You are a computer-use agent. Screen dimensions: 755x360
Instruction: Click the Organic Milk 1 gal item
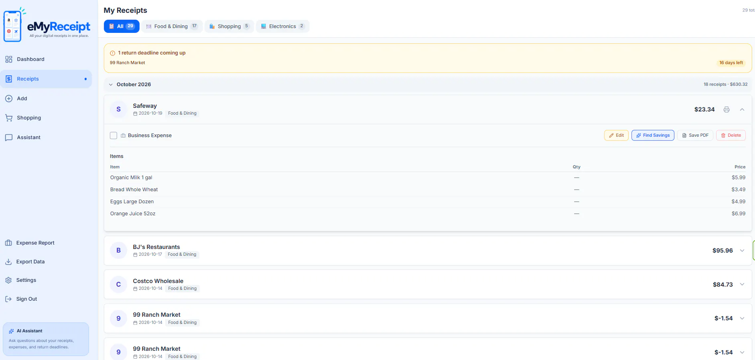pos(131,178)
